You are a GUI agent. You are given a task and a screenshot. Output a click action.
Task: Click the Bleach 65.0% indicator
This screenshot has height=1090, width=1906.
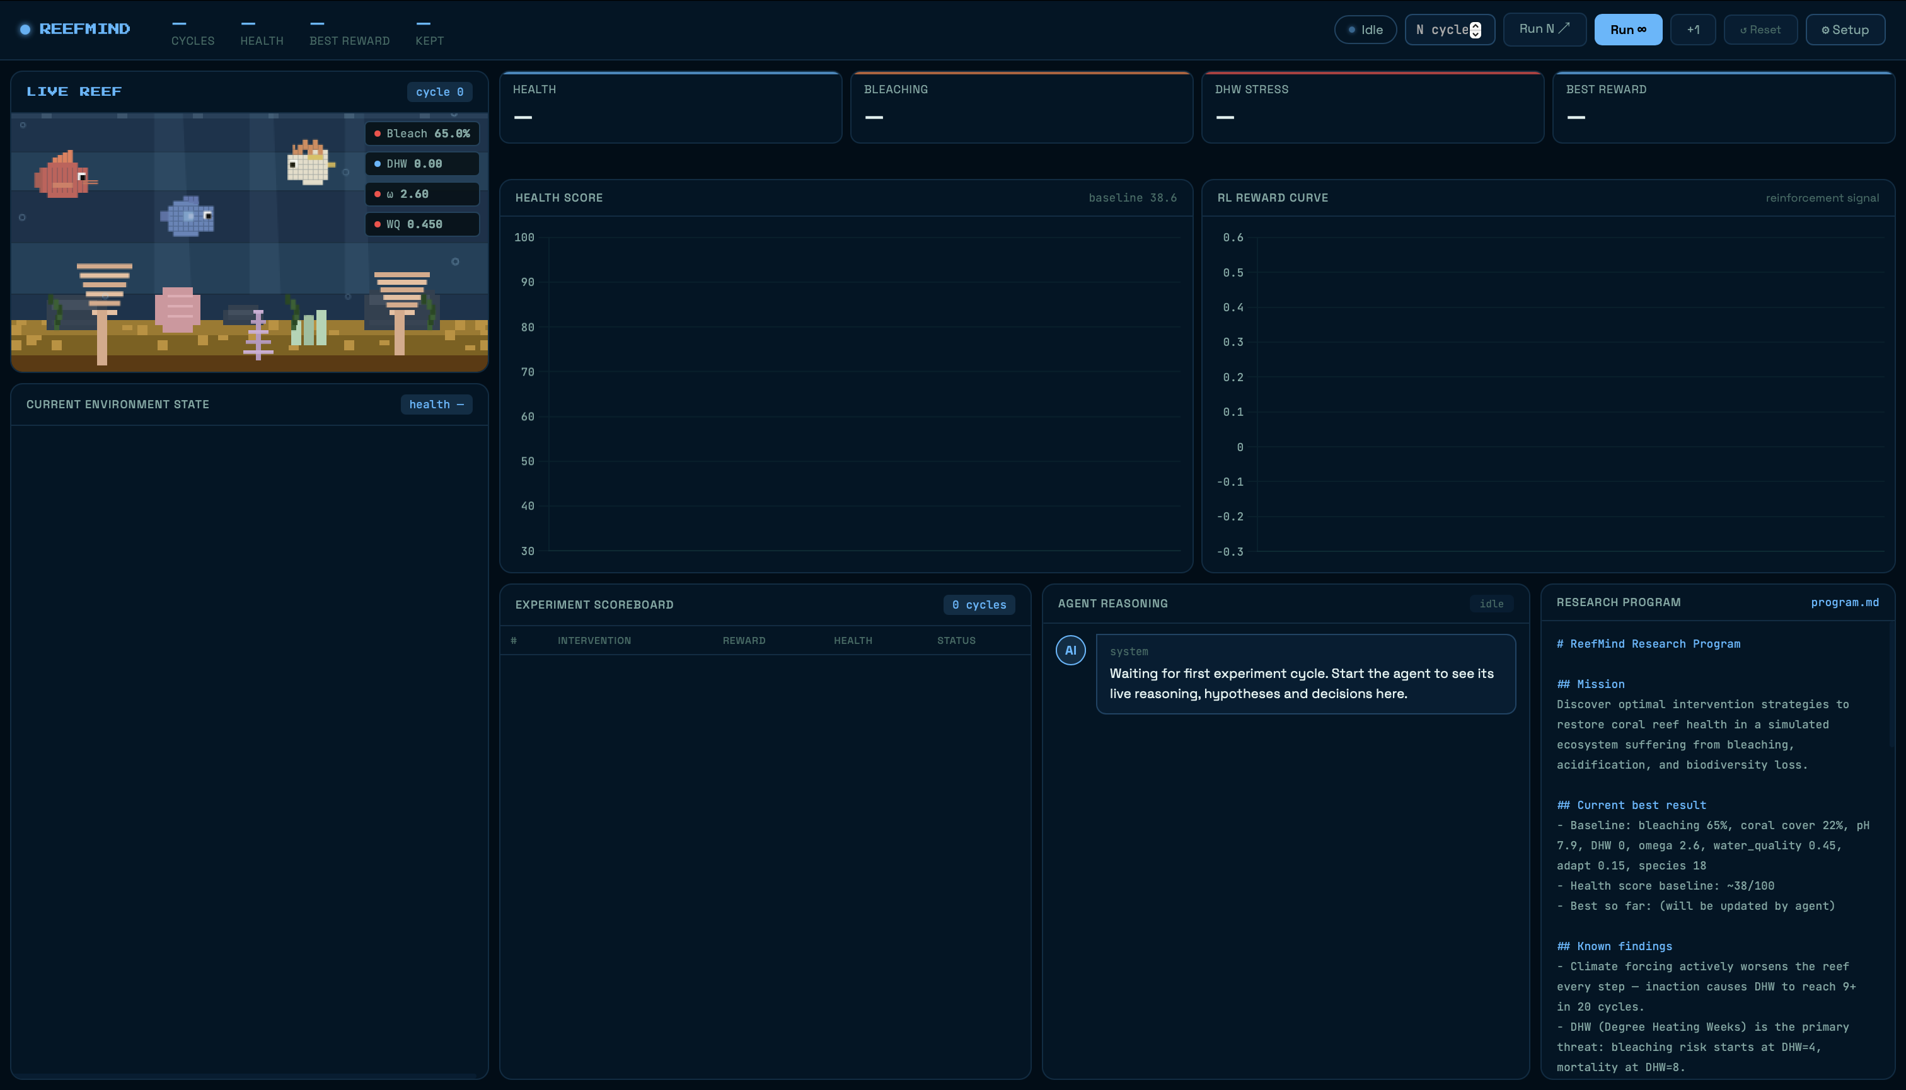tap(422, 133)
